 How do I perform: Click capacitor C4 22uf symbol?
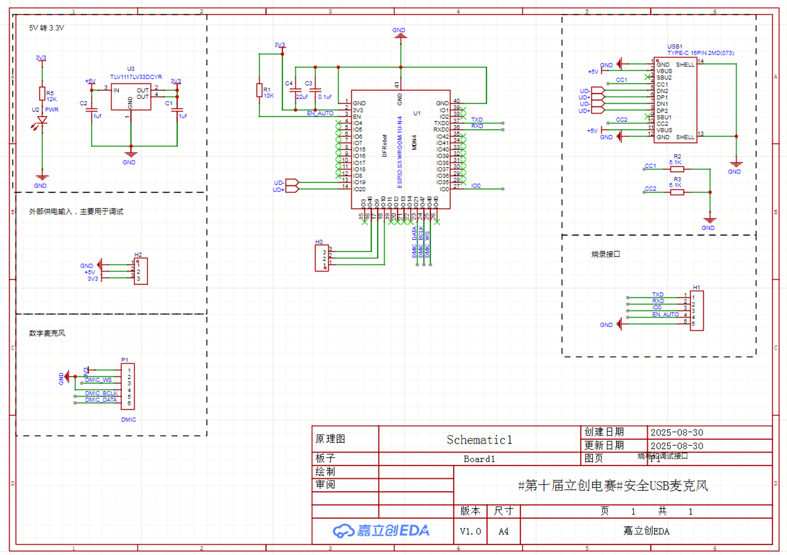pos(295,90)
